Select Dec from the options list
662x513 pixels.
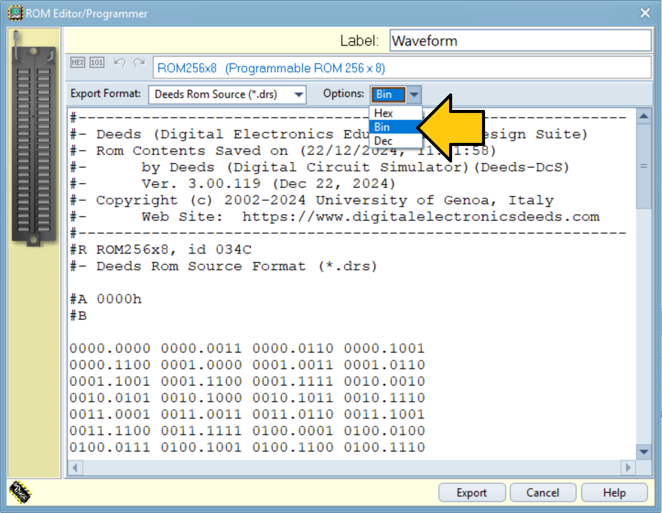click(395, 140)
